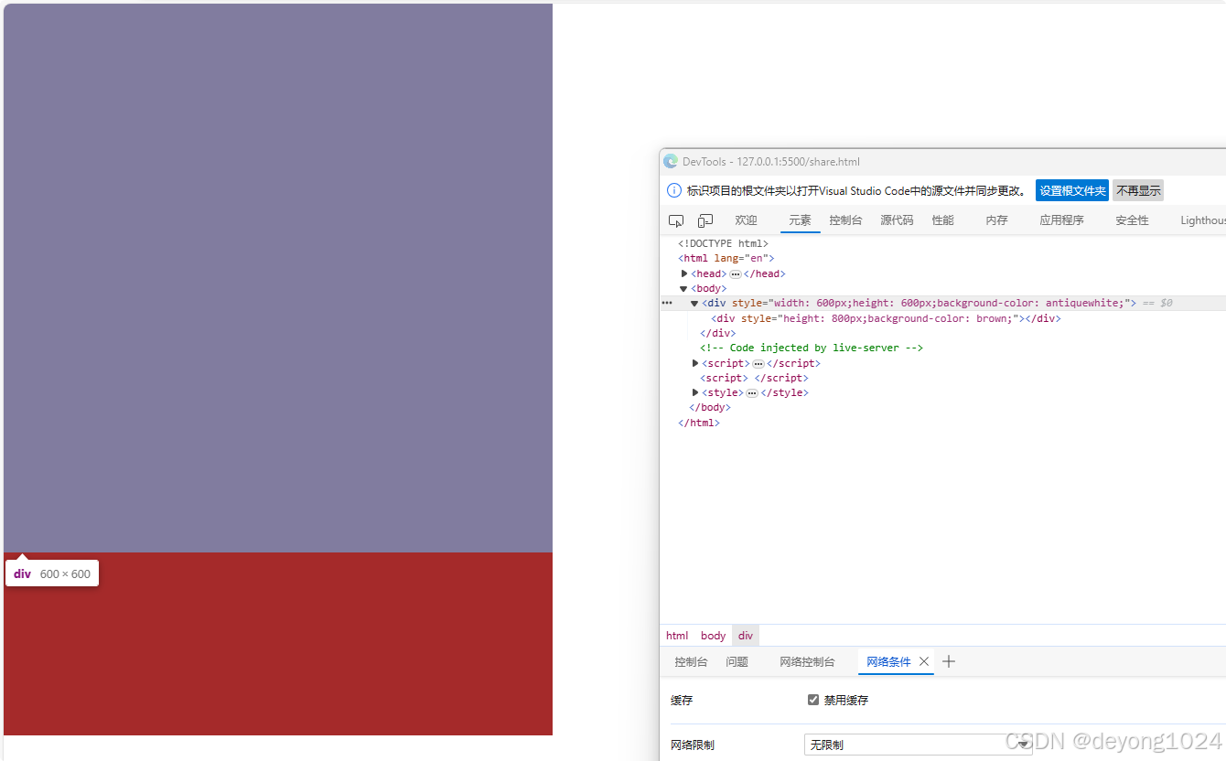Click the Edge DevTools window icon
The height and width of the screenshot is (761, 1226).
[671, 161]
